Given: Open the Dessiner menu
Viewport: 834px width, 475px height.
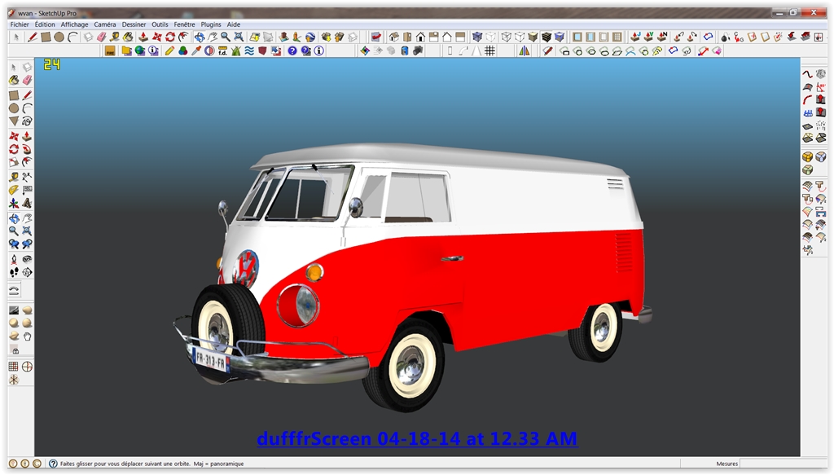Looking at the screenshot, I should tap(134, 24).
